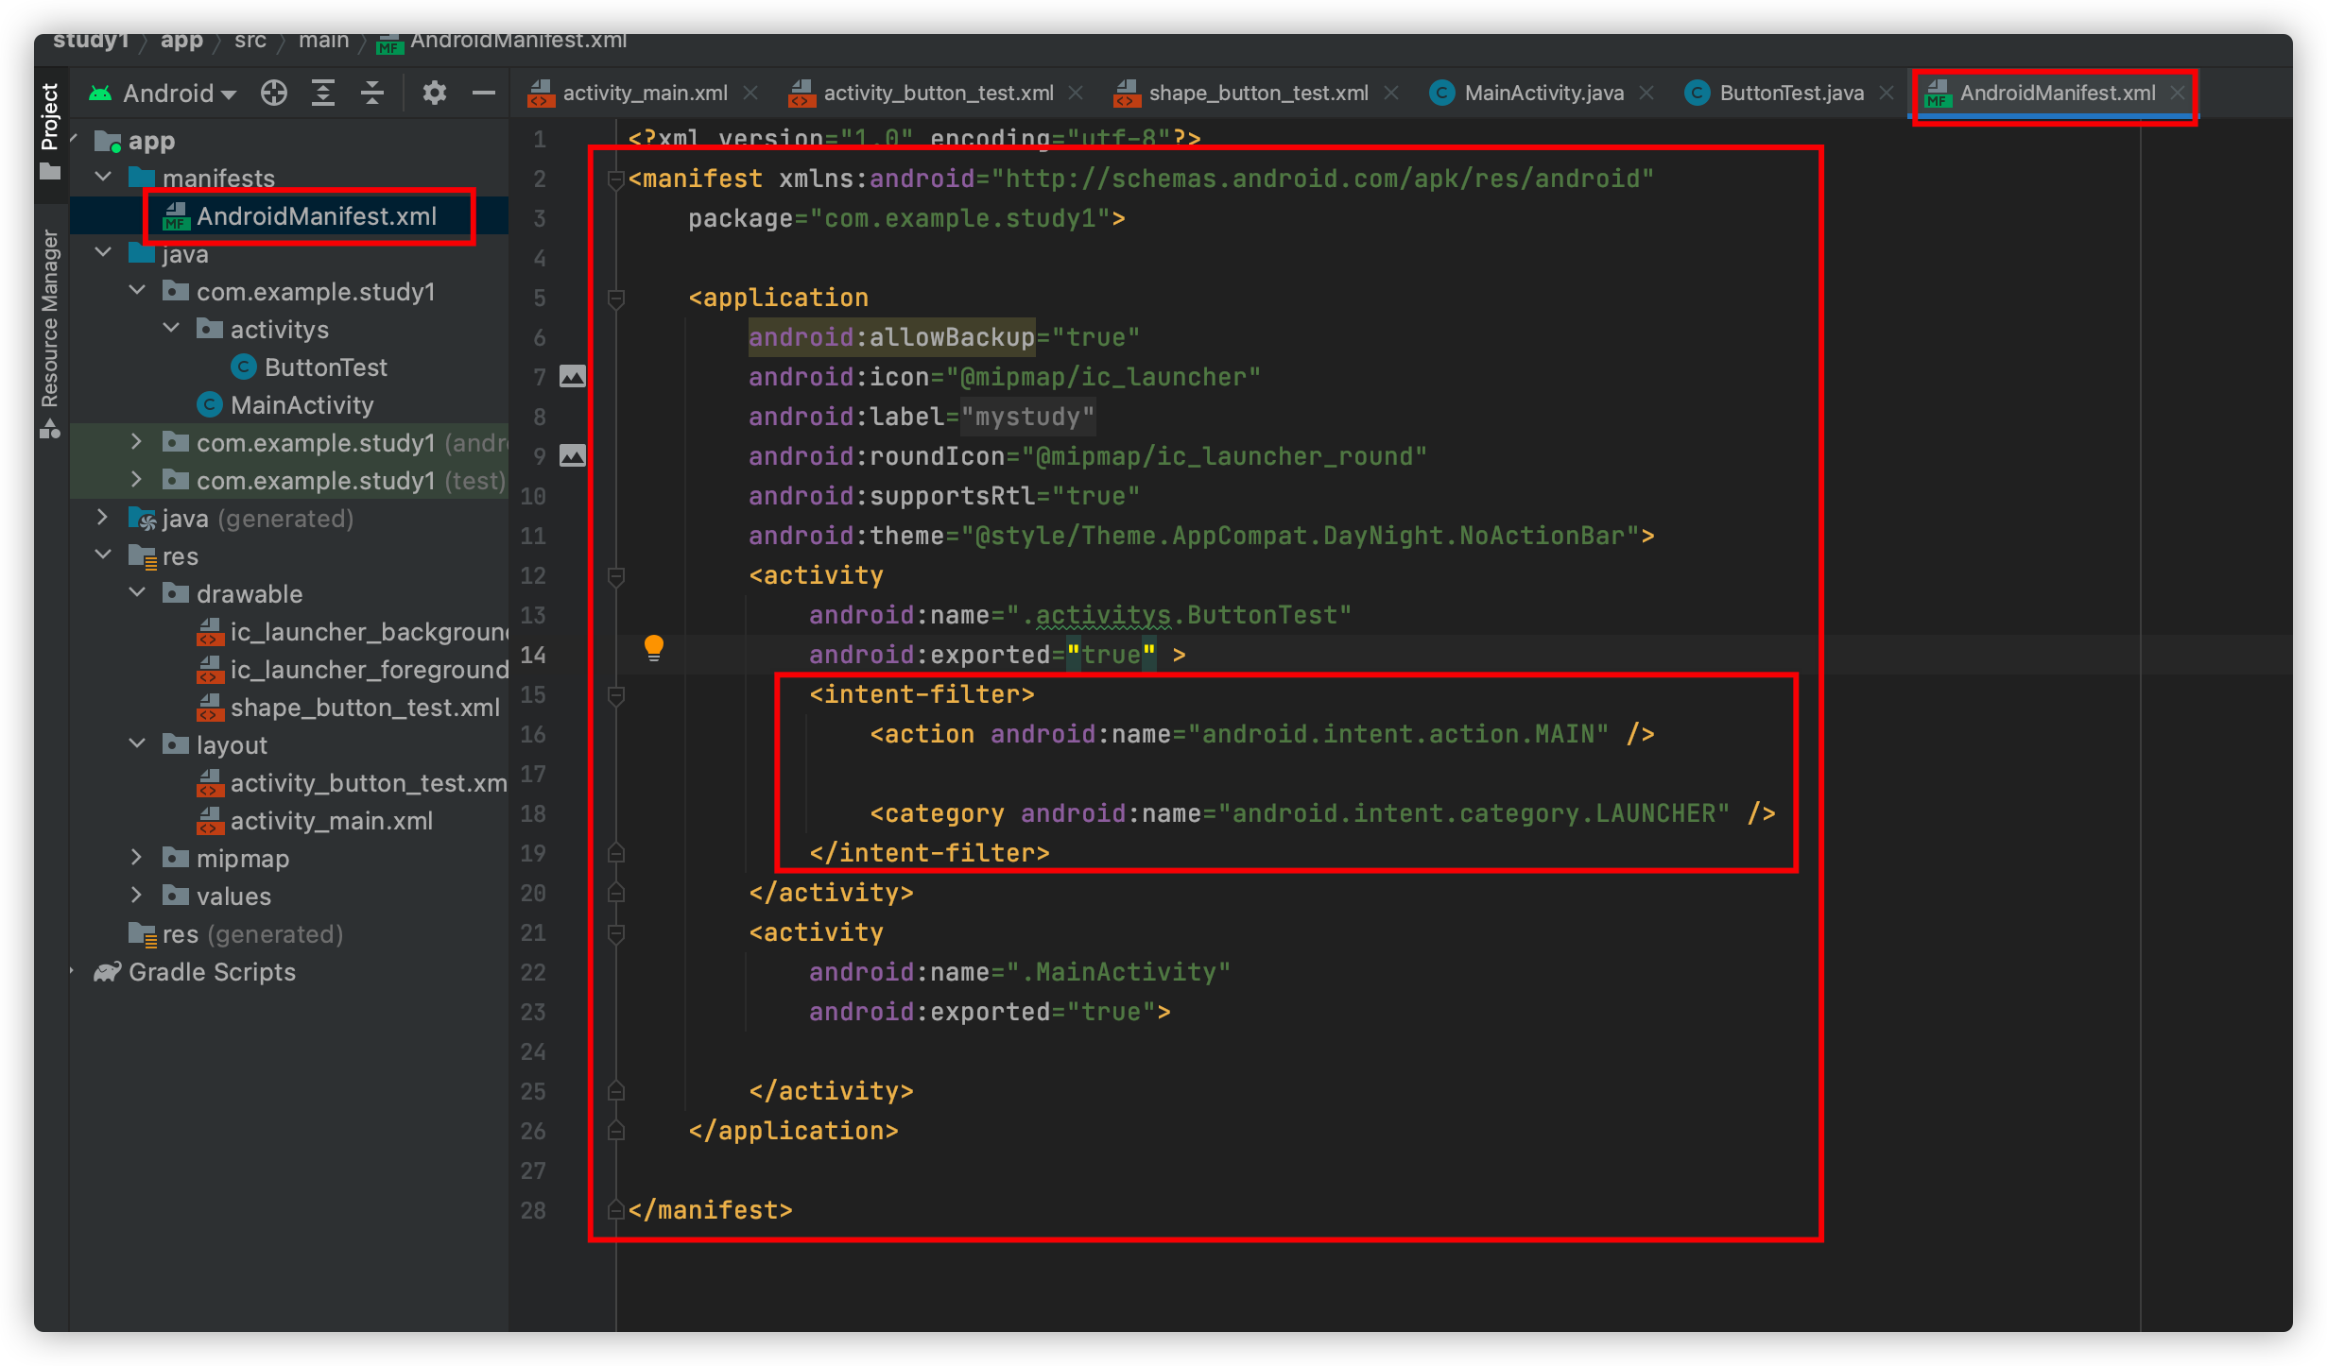Fold the manifest tag at line 2
The image size is (2327, 1366).
pos(616,179)
